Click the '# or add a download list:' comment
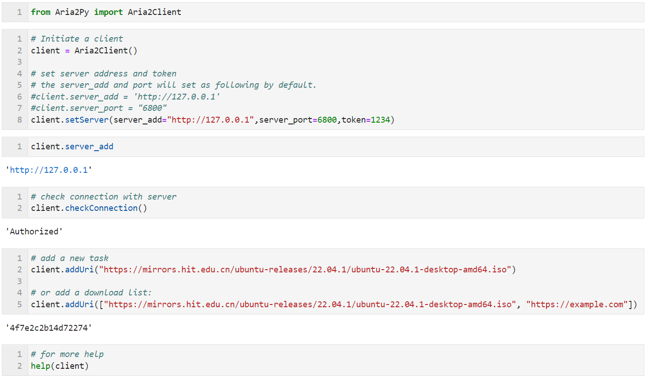Image resolution: width=647 pixels, height=376 pixels. point(91,293)
